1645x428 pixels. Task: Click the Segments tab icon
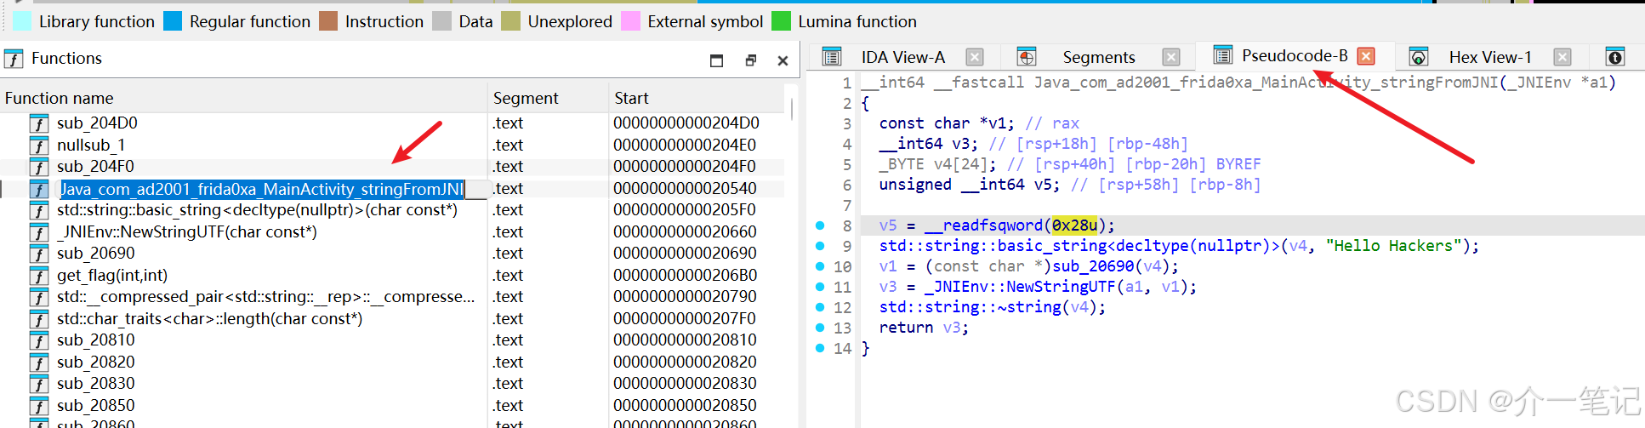click(x=1027, y=57)
